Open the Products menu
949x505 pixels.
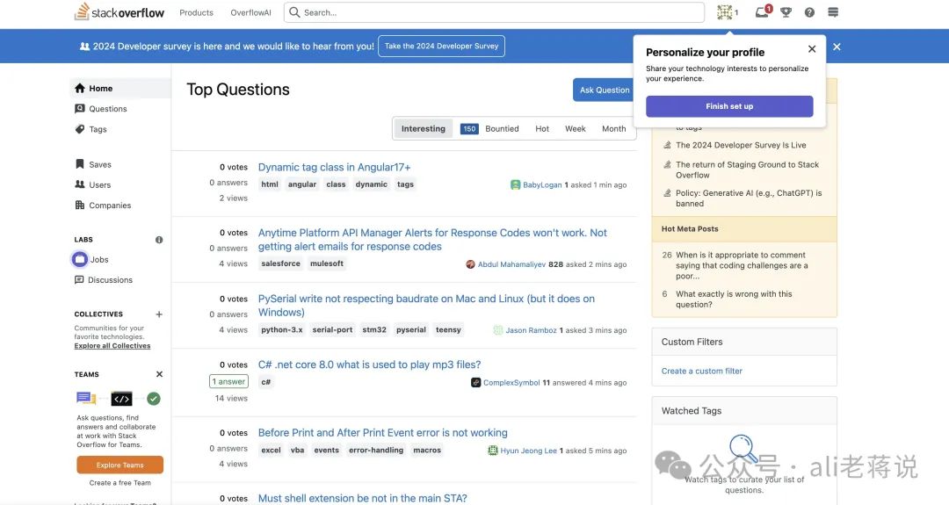click(x=196, y=12)
